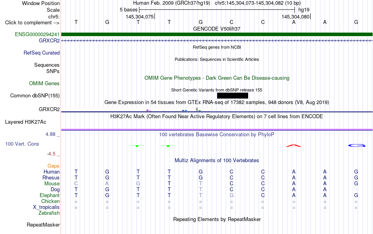
Task: Click the Dog row's dash gap base
Action: coord(356,190)
